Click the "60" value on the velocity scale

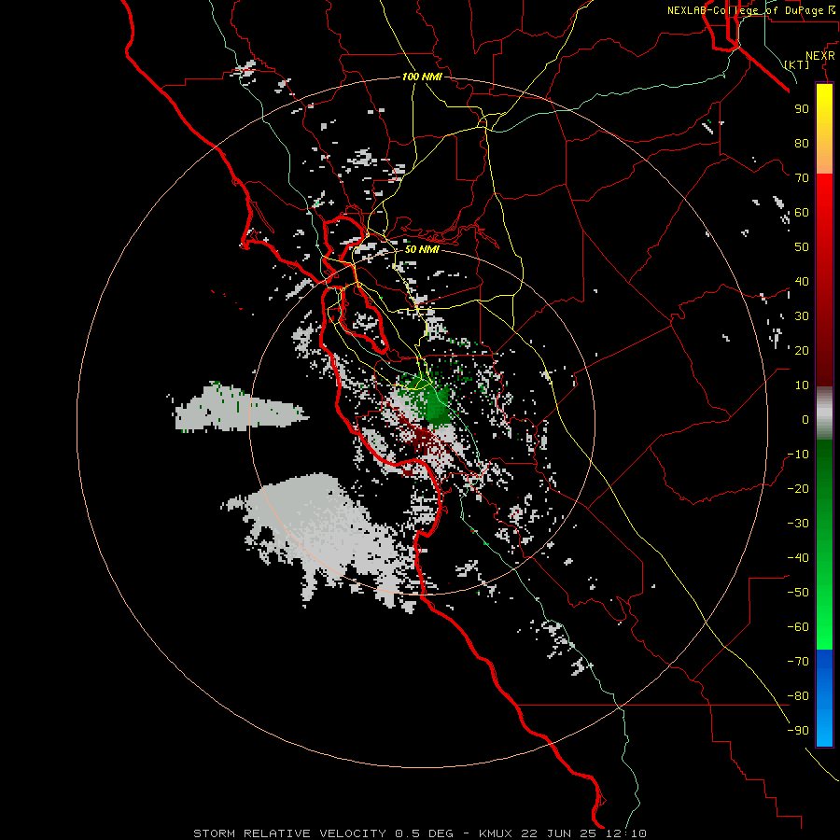point(802,212)
